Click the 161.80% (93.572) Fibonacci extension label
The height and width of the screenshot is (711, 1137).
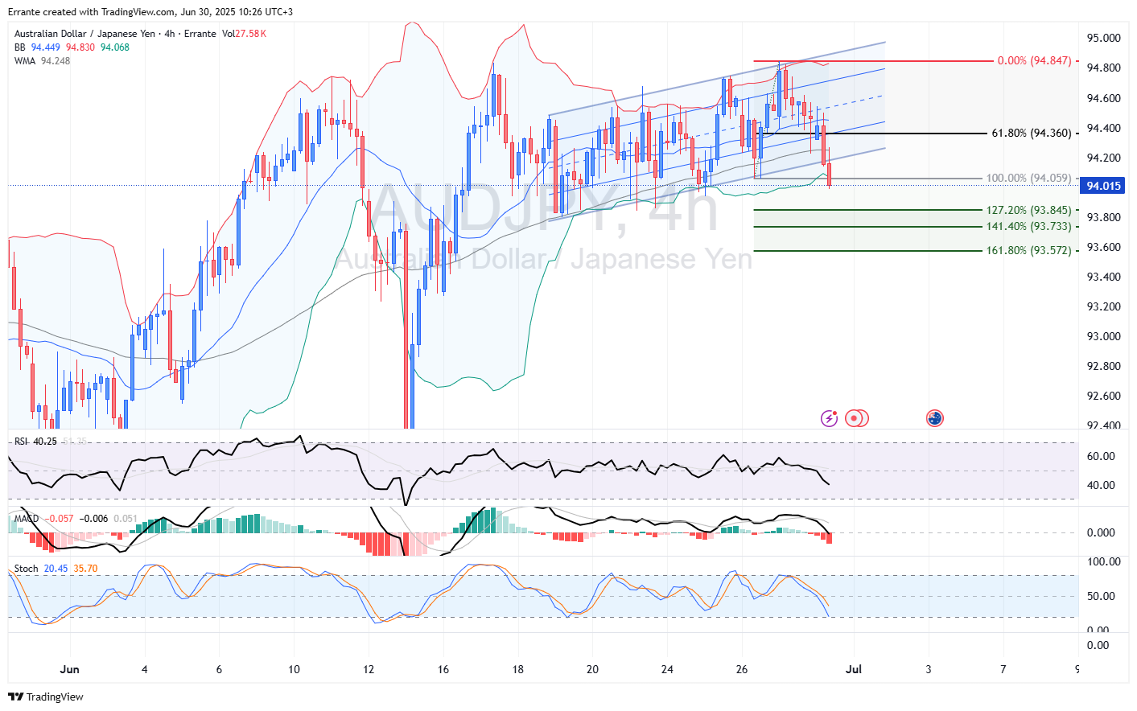(x=1028, y=251)
